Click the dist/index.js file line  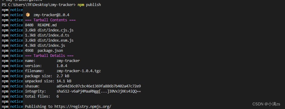(x=51, y=45)
